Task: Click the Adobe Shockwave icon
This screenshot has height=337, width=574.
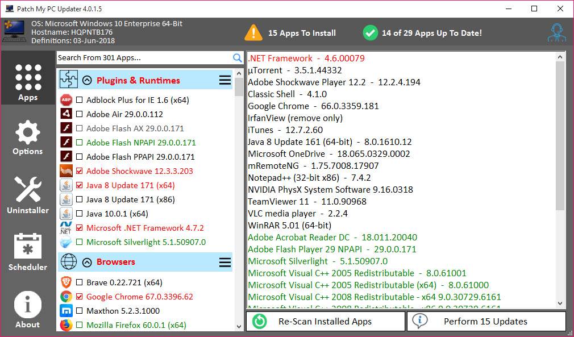Action: coord(66,171)
